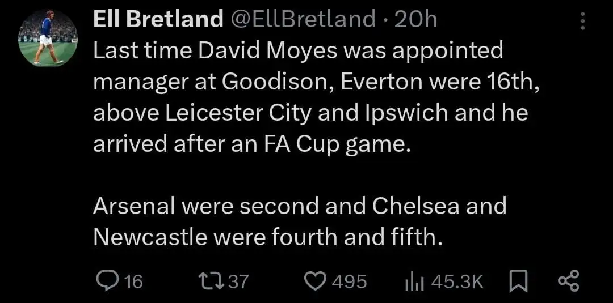Click the line starting 'Last time David Moyes'

click(298, 52)
